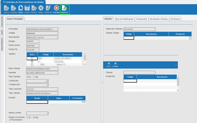197x123 pixels.
Task: Select NO for Fijar Cambio
Action: [34, 77]
